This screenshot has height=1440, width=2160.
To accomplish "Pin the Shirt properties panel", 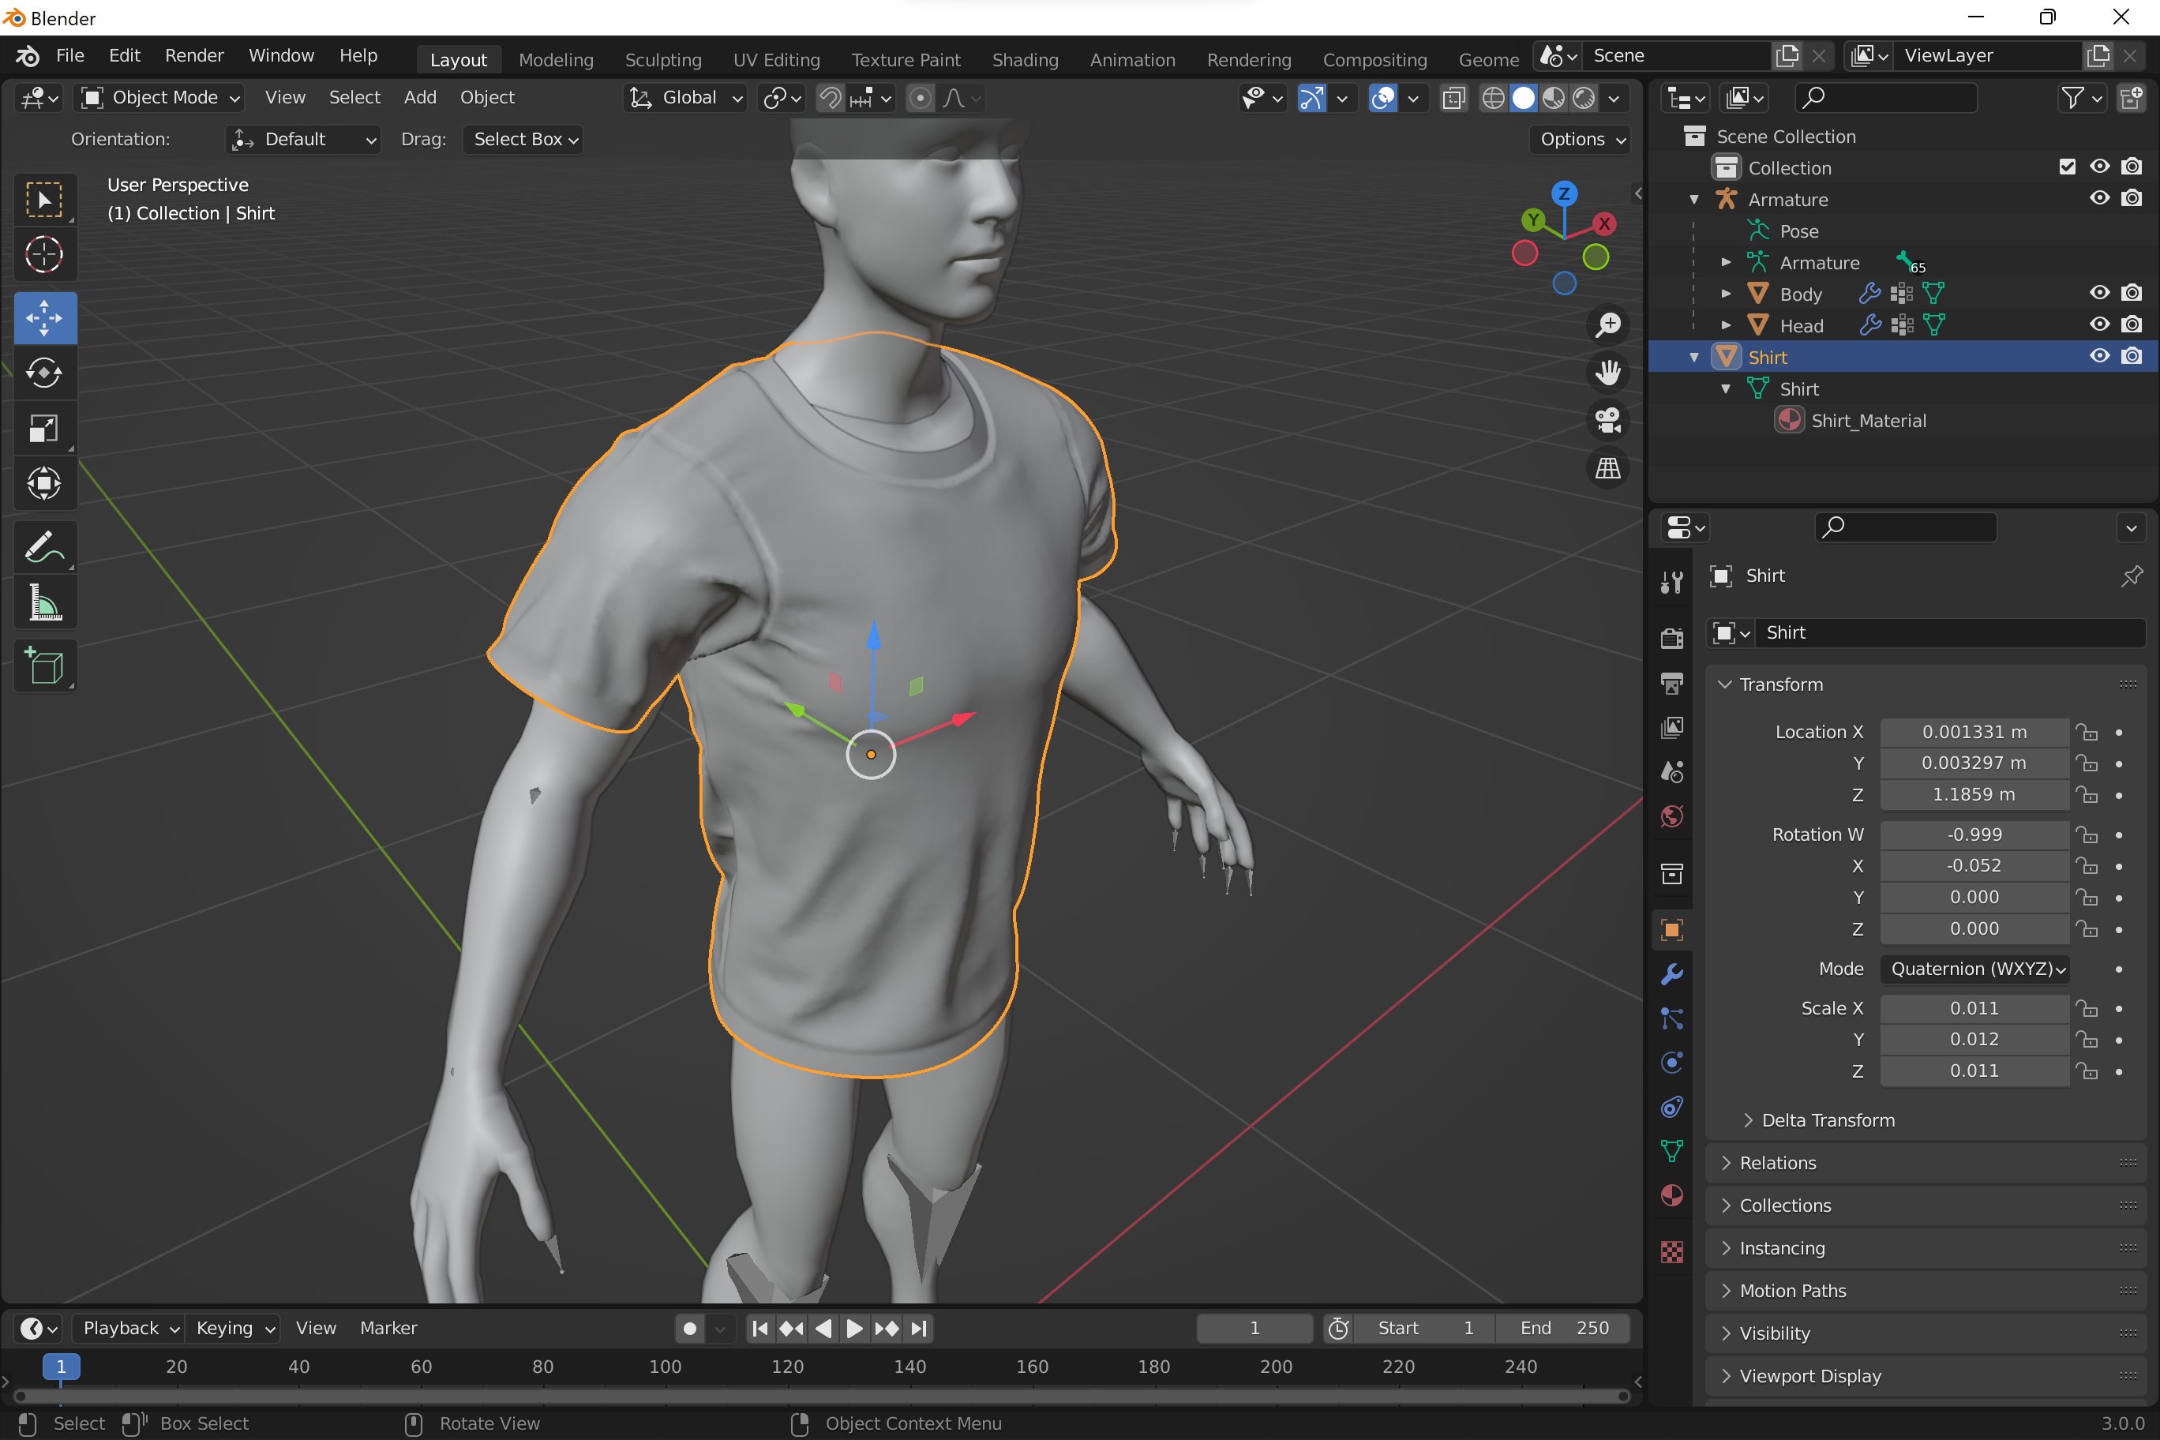I will pyautogui.click(x=2132, y=576).
